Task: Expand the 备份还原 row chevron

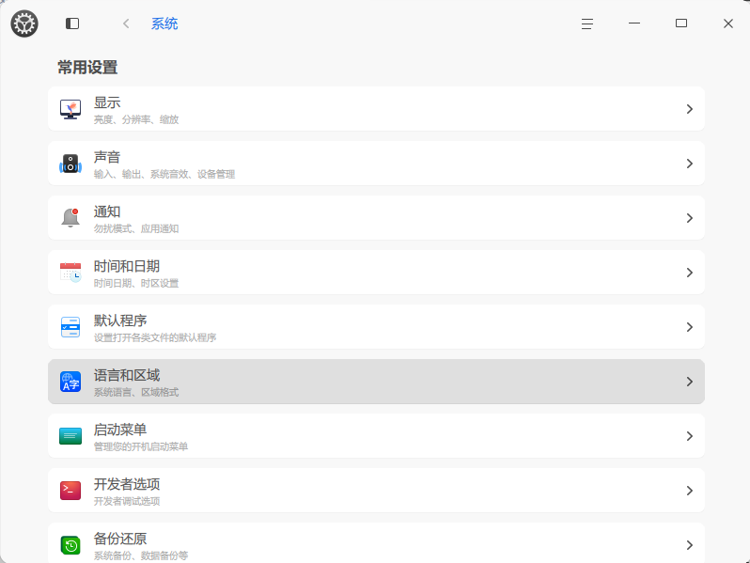Action: (689, 545)
